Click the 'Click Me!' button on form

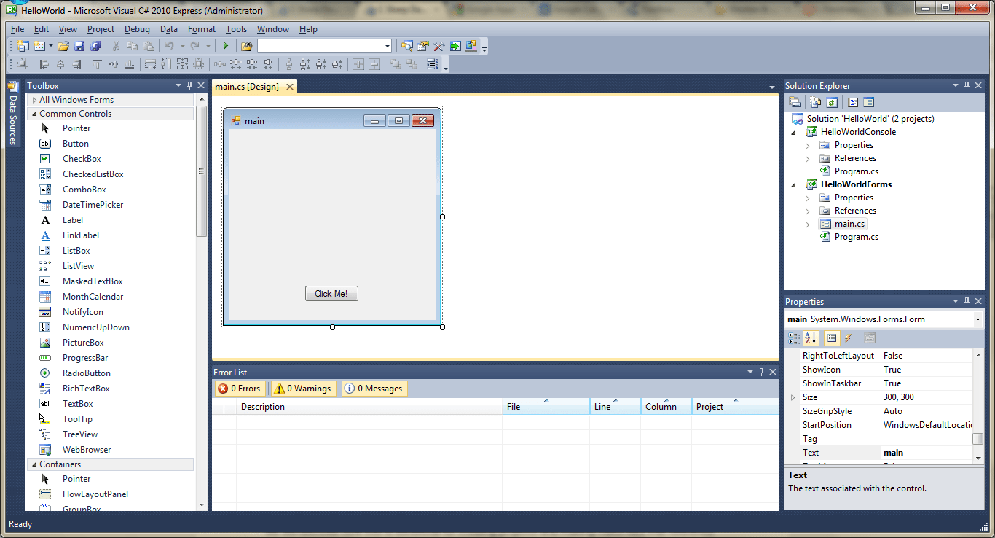coord(331,294)
